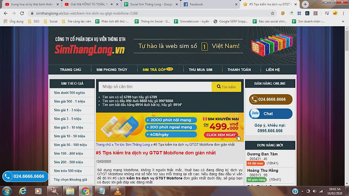This screenshot has height=196, width=349.
Task: Open VLC media player from the taskbar
Action: tap(118, 191)
